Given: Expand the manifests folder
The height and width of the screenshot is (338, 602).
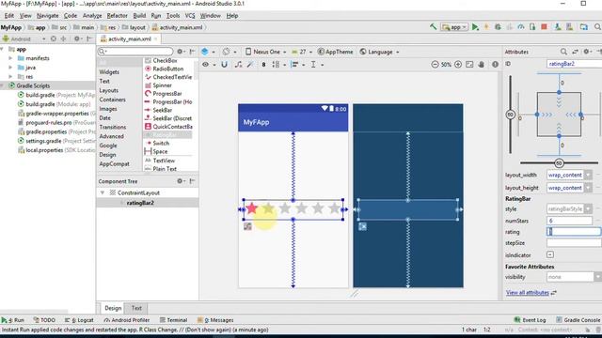Looking at the screenshot, I should tap(10, 58).
